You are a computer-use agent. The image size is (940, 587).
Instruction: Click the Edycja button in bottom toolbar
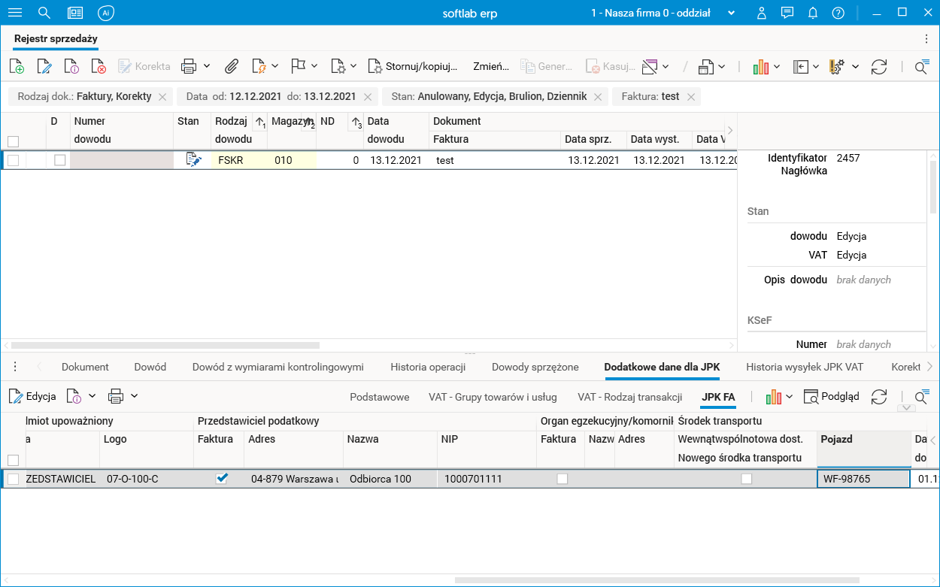pyautogui.click(x=32, y=396)
